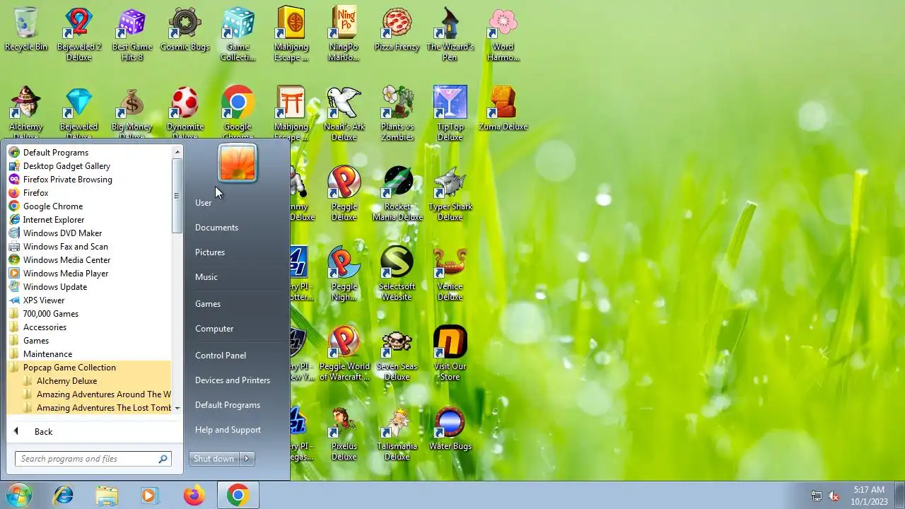Collapse the Popcap Game Collection folder
The image size is (905, 509).
[89, 368]
